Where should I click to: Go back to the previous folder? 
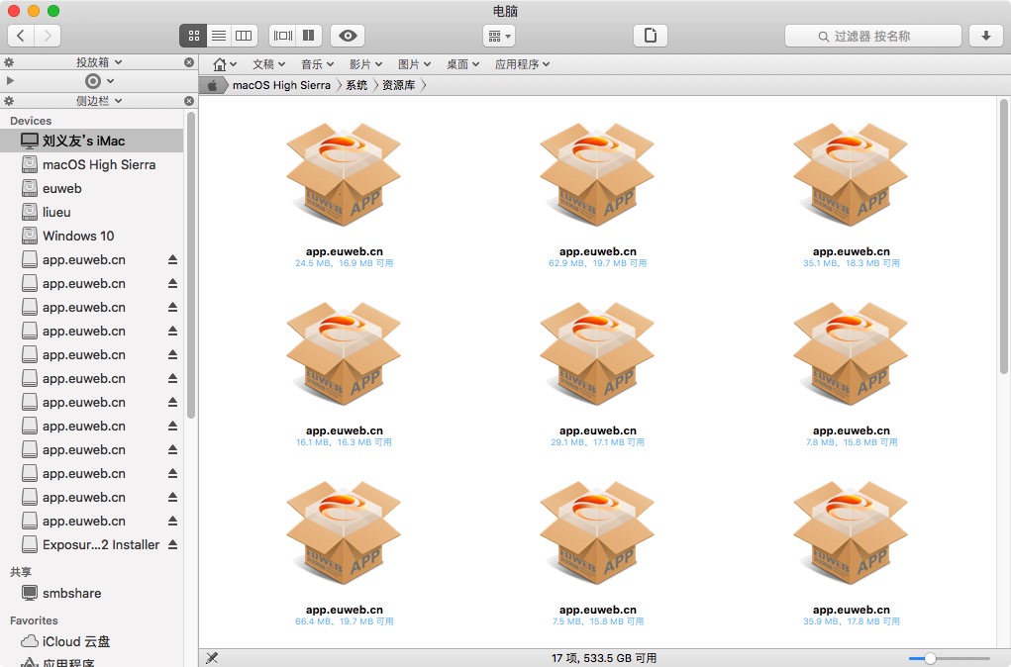pos(21,36)
